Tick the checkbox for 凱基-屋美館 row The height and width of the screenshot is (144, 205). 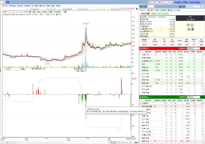click(x=140, y=58)
